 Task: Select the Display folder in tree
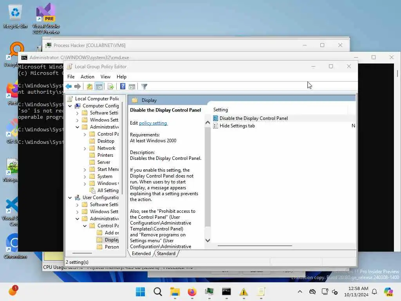click(x=112, y=240)
